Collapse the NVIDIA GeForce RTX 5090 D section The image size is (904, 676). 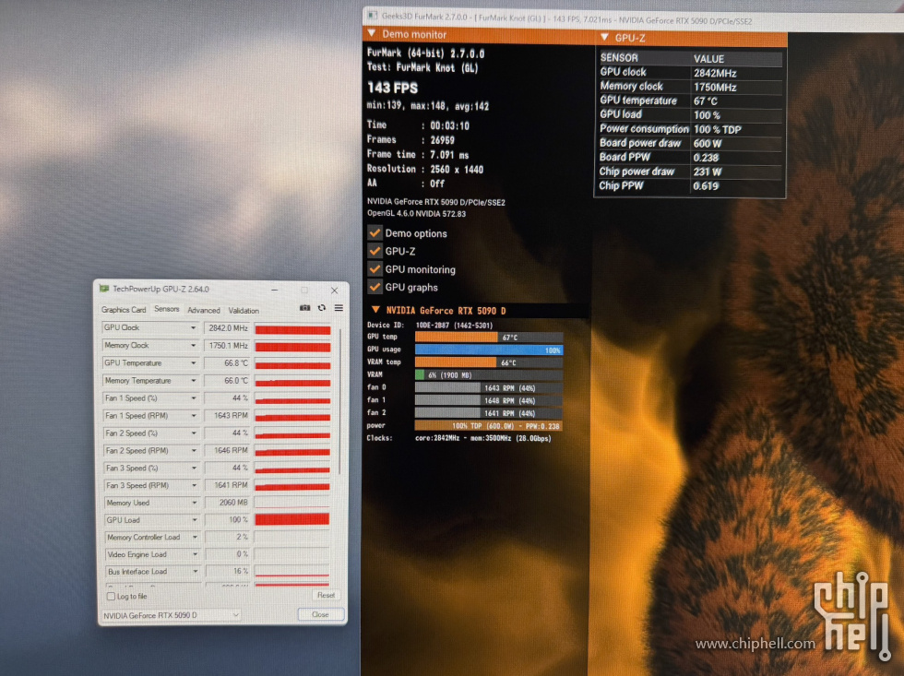click(376, 310)
